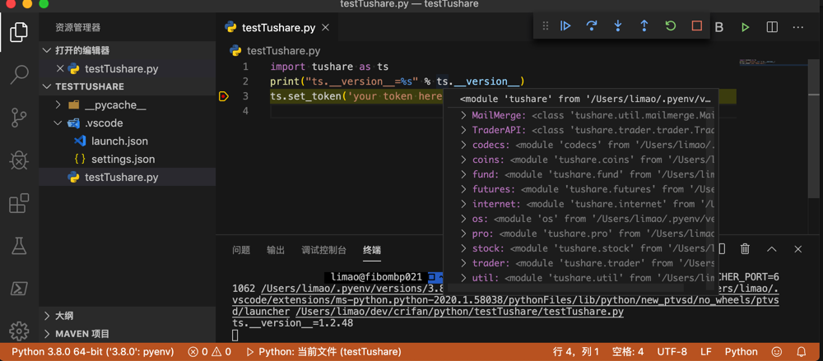This screenshot has width=823, height=361.
Task: Click the editor's vertical scrollbar
Action: [x=815, y=132]
